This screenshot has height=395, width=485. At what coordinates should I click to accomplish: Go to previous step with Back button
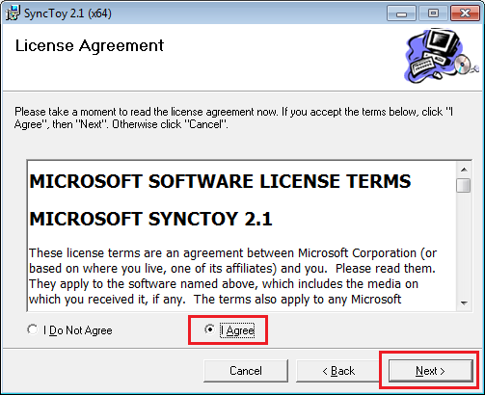pos(338,371)
